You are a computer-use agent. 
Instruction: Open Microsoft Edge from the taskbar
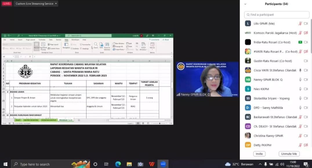118,164
